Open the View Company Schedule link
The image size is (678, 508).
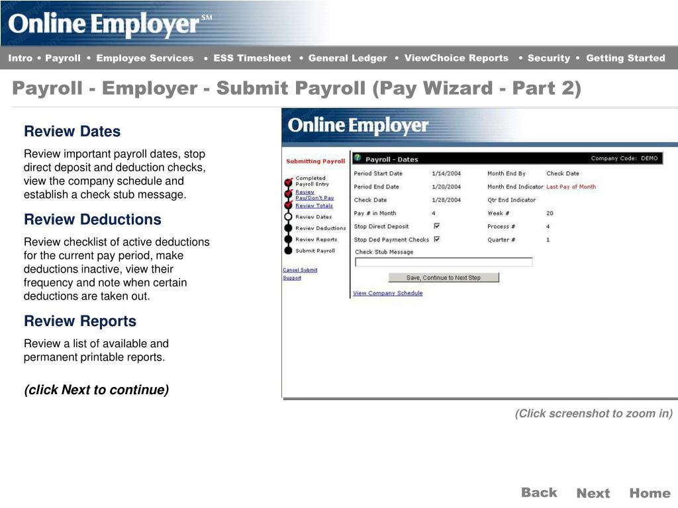click(x=388, y=293)
